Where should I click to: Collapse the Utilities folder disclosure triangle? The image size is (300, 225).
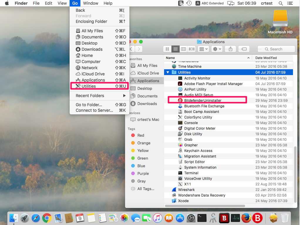coord(168,72)
